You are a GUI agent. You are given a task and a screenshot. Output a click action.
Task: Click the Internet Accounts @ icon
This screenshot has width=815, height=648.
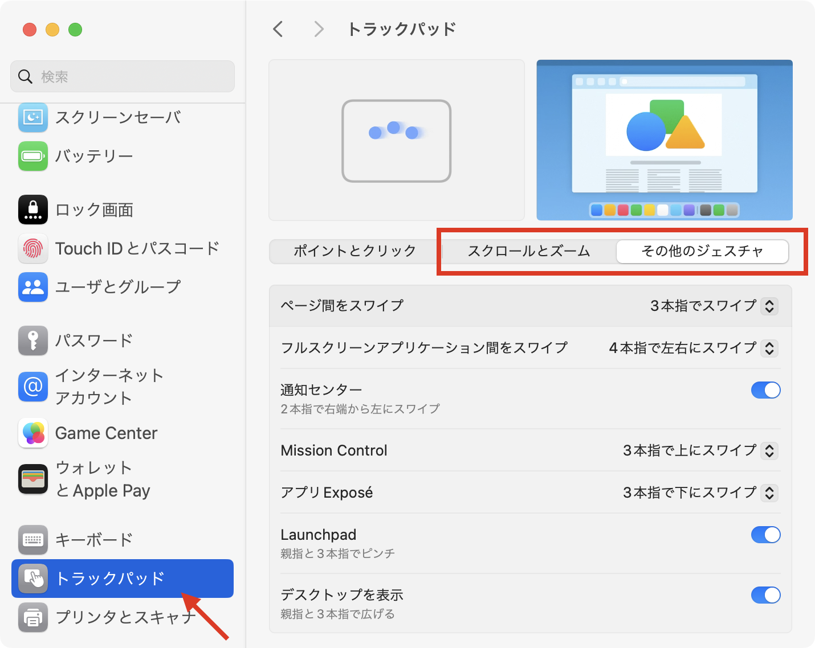click(33, 387)
